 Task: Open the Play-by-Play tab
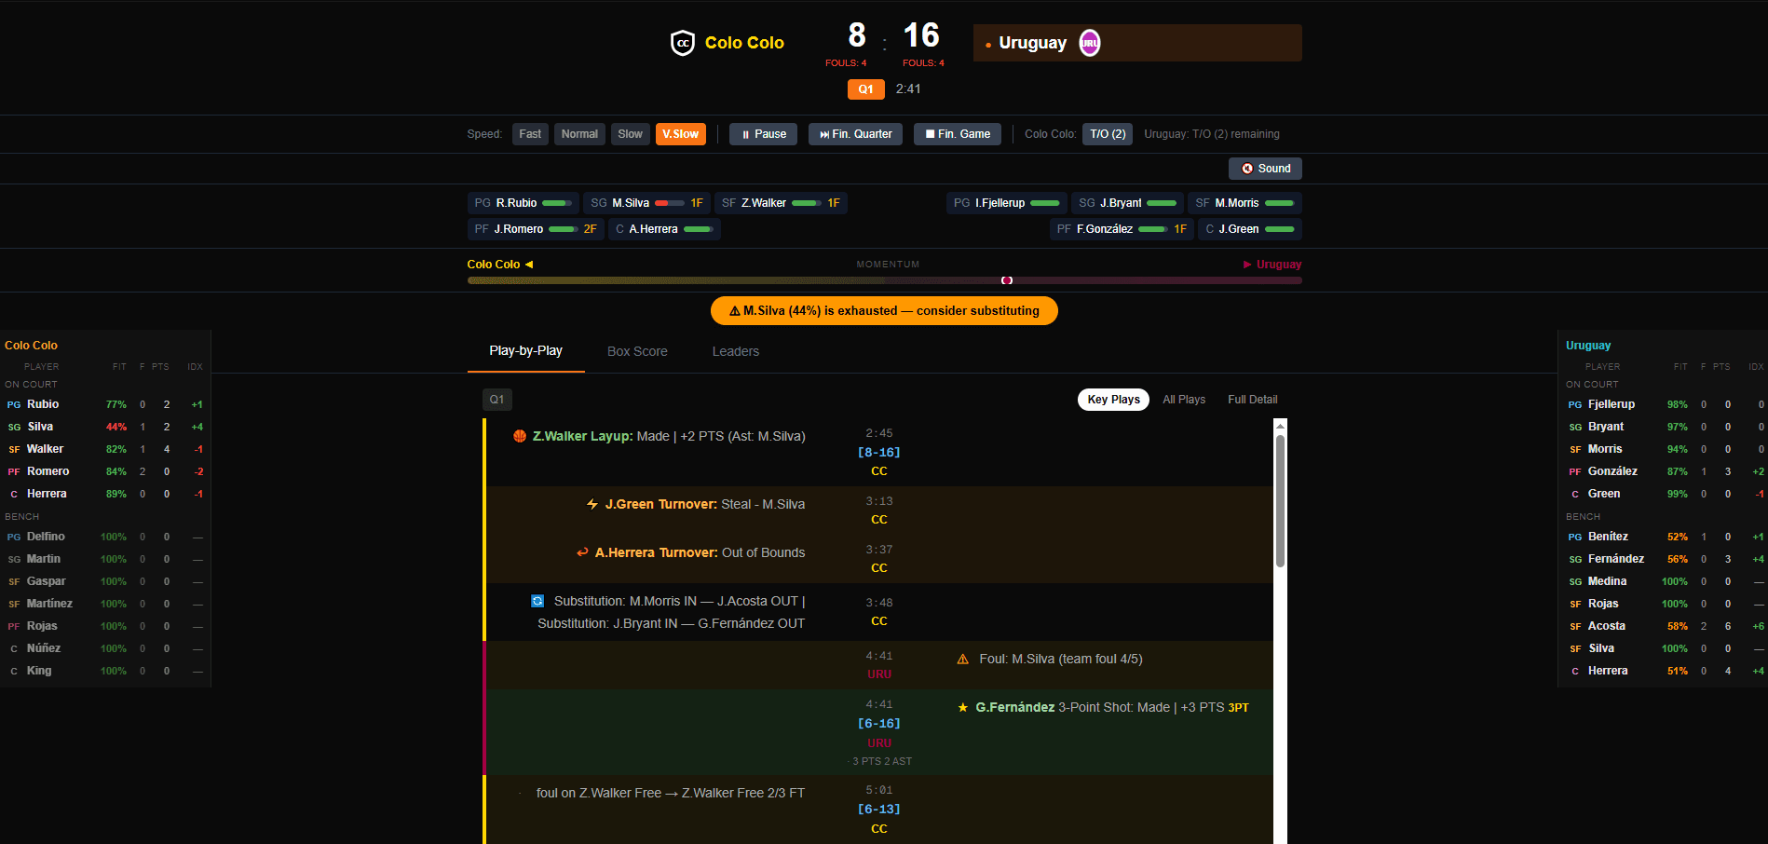525,351
